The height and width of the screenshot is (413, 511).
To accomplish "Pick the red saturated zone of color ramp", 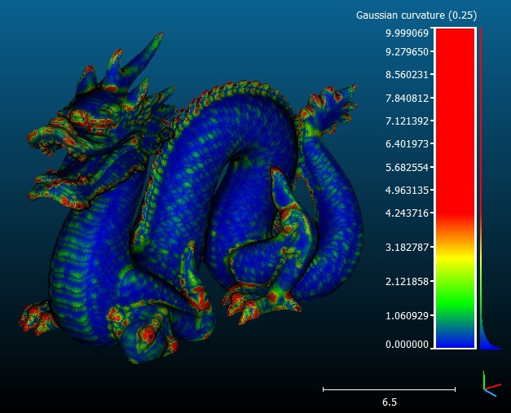I will click(456, 121).
